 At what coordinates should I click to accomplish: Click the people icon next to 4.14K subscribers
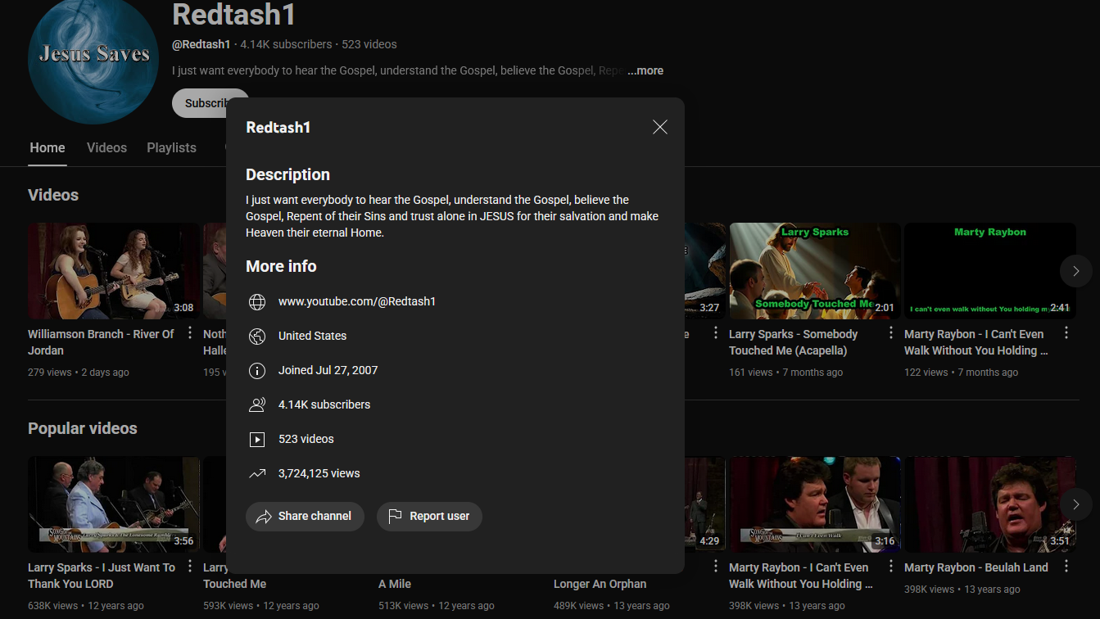click(257, 405)
